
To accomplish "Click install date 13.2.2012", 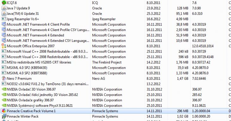I will [x=153, y=84].
